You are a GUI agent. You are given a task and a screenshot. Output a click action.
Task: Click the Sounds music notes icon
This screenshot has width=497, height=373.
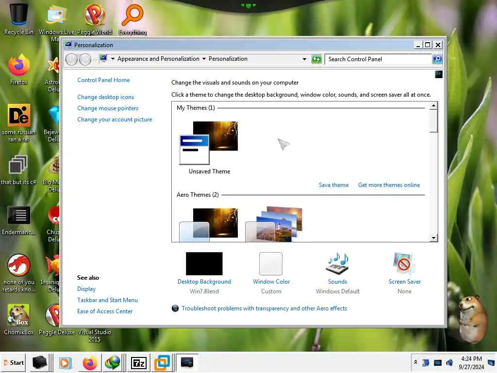tap(337, 264)
